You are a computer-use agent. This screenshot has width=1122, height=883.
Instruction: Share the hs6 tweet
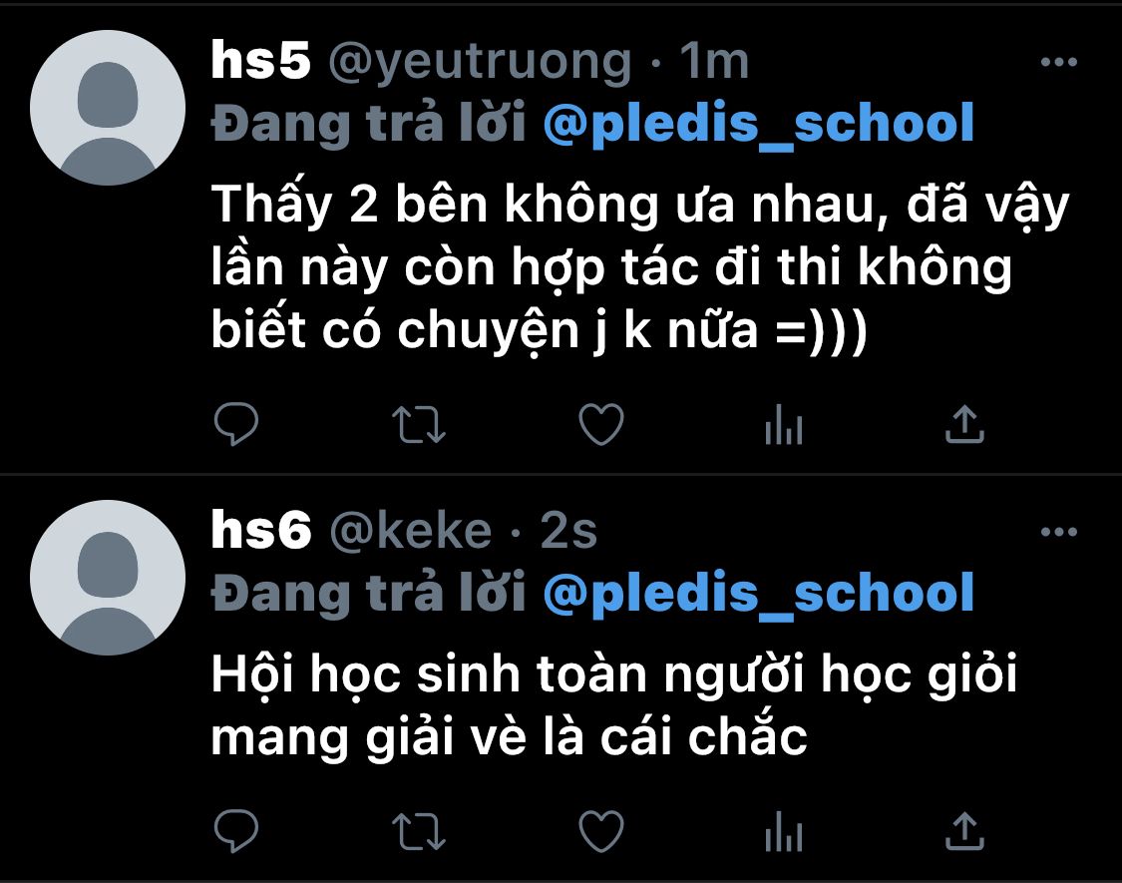(x=964, y=831)
